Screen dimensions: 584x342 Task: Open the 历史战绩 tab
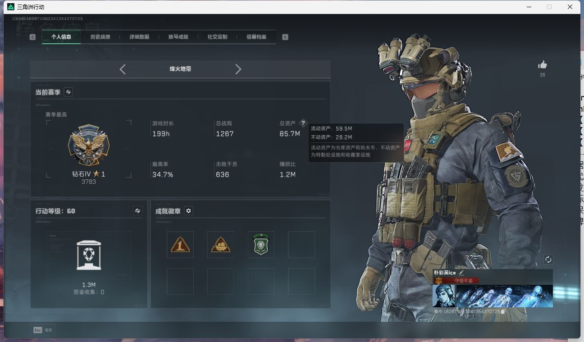(100, 37)
